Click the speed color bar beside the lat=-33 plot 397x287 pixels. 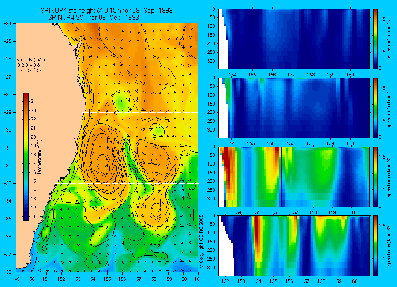click(375, 245)
